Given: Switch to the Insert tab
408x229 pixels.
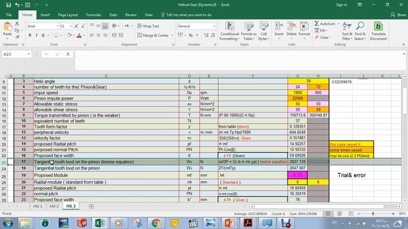Looking at the screenshot, I should pos(45,15).
